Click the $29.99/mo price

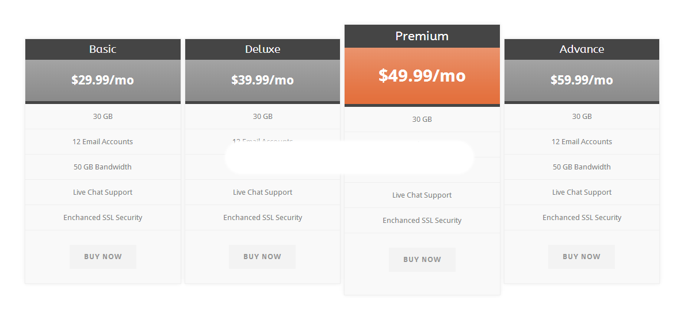[103, 80]
